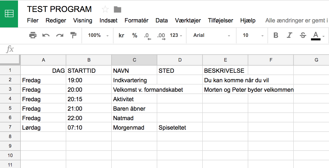Open the 100% zoom dropdown
The image size is (329, 168).
click(x=98, y=35)
